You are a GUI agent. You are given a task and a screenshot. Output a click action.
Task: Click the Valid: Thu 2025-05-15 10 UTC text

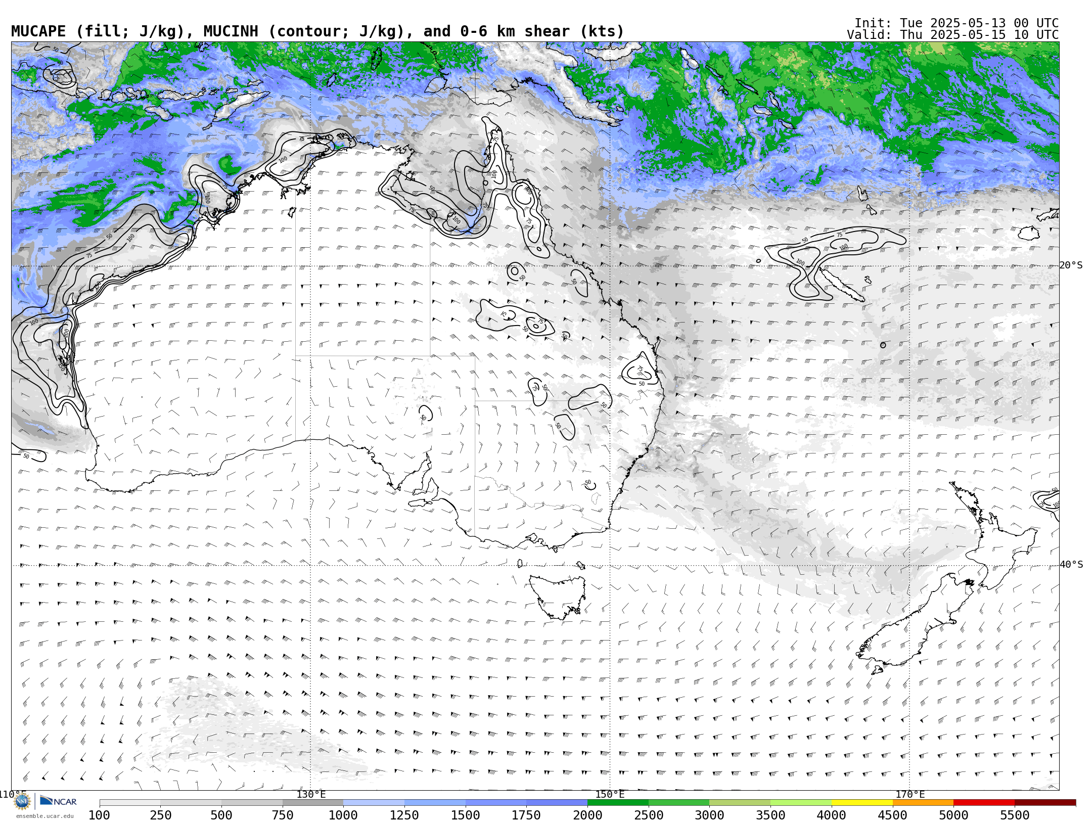tap(953, 35)
